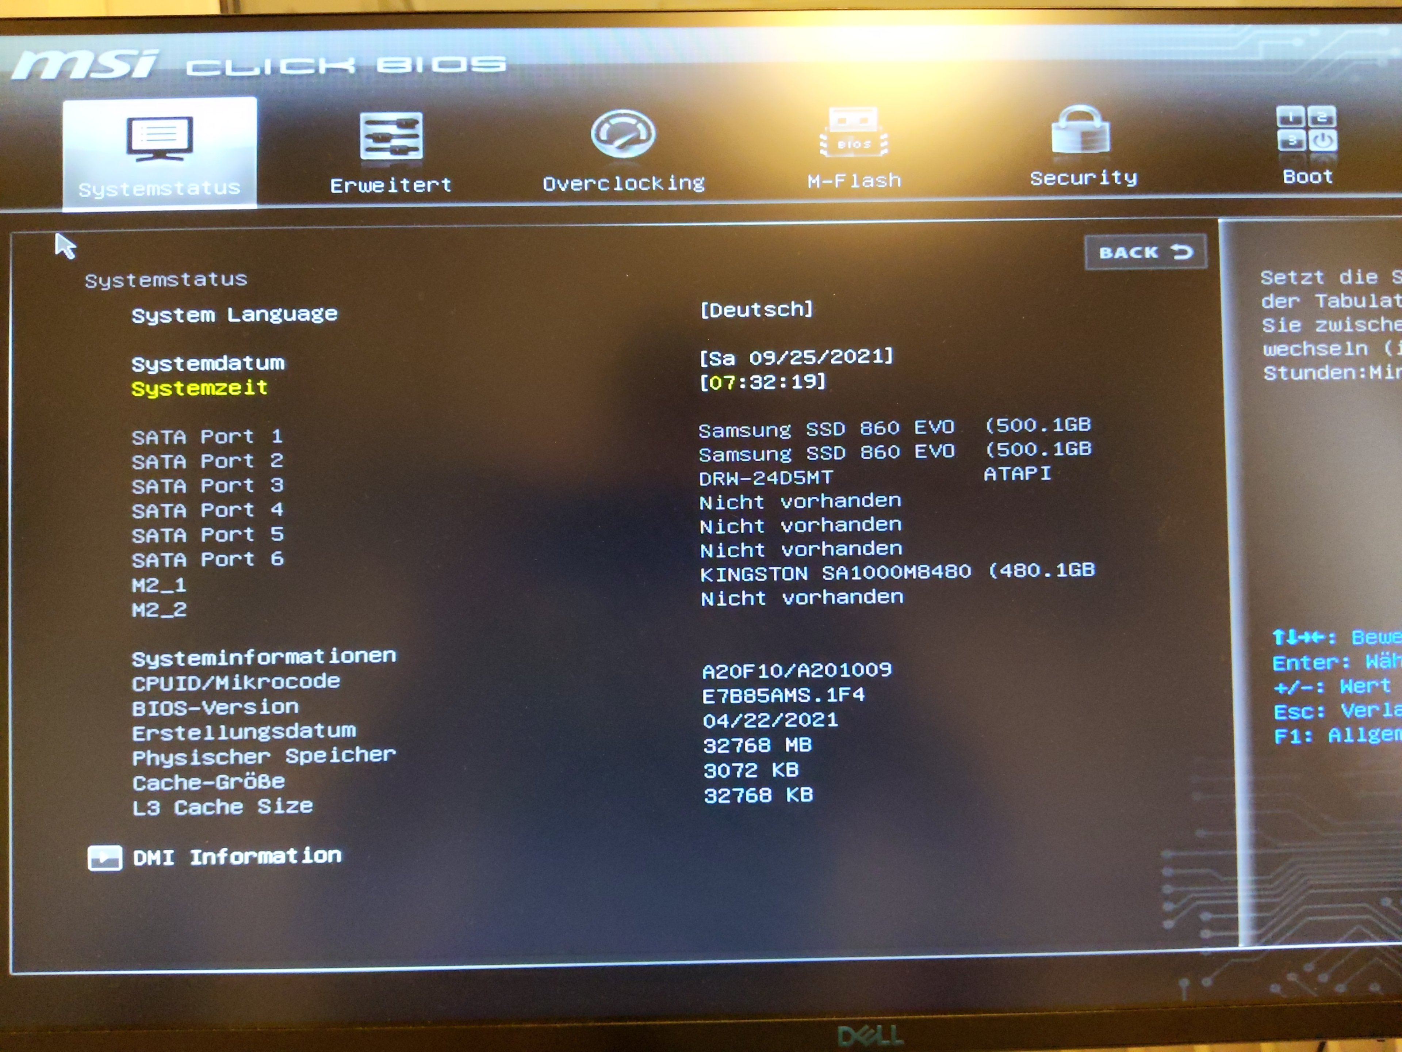
Task: Click the arrow icon inside BACK button
Action: point(1182,252)
